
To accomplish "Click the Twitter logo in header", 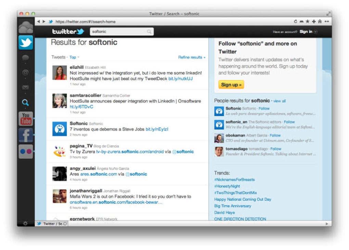I will click(x=68, y=31).
